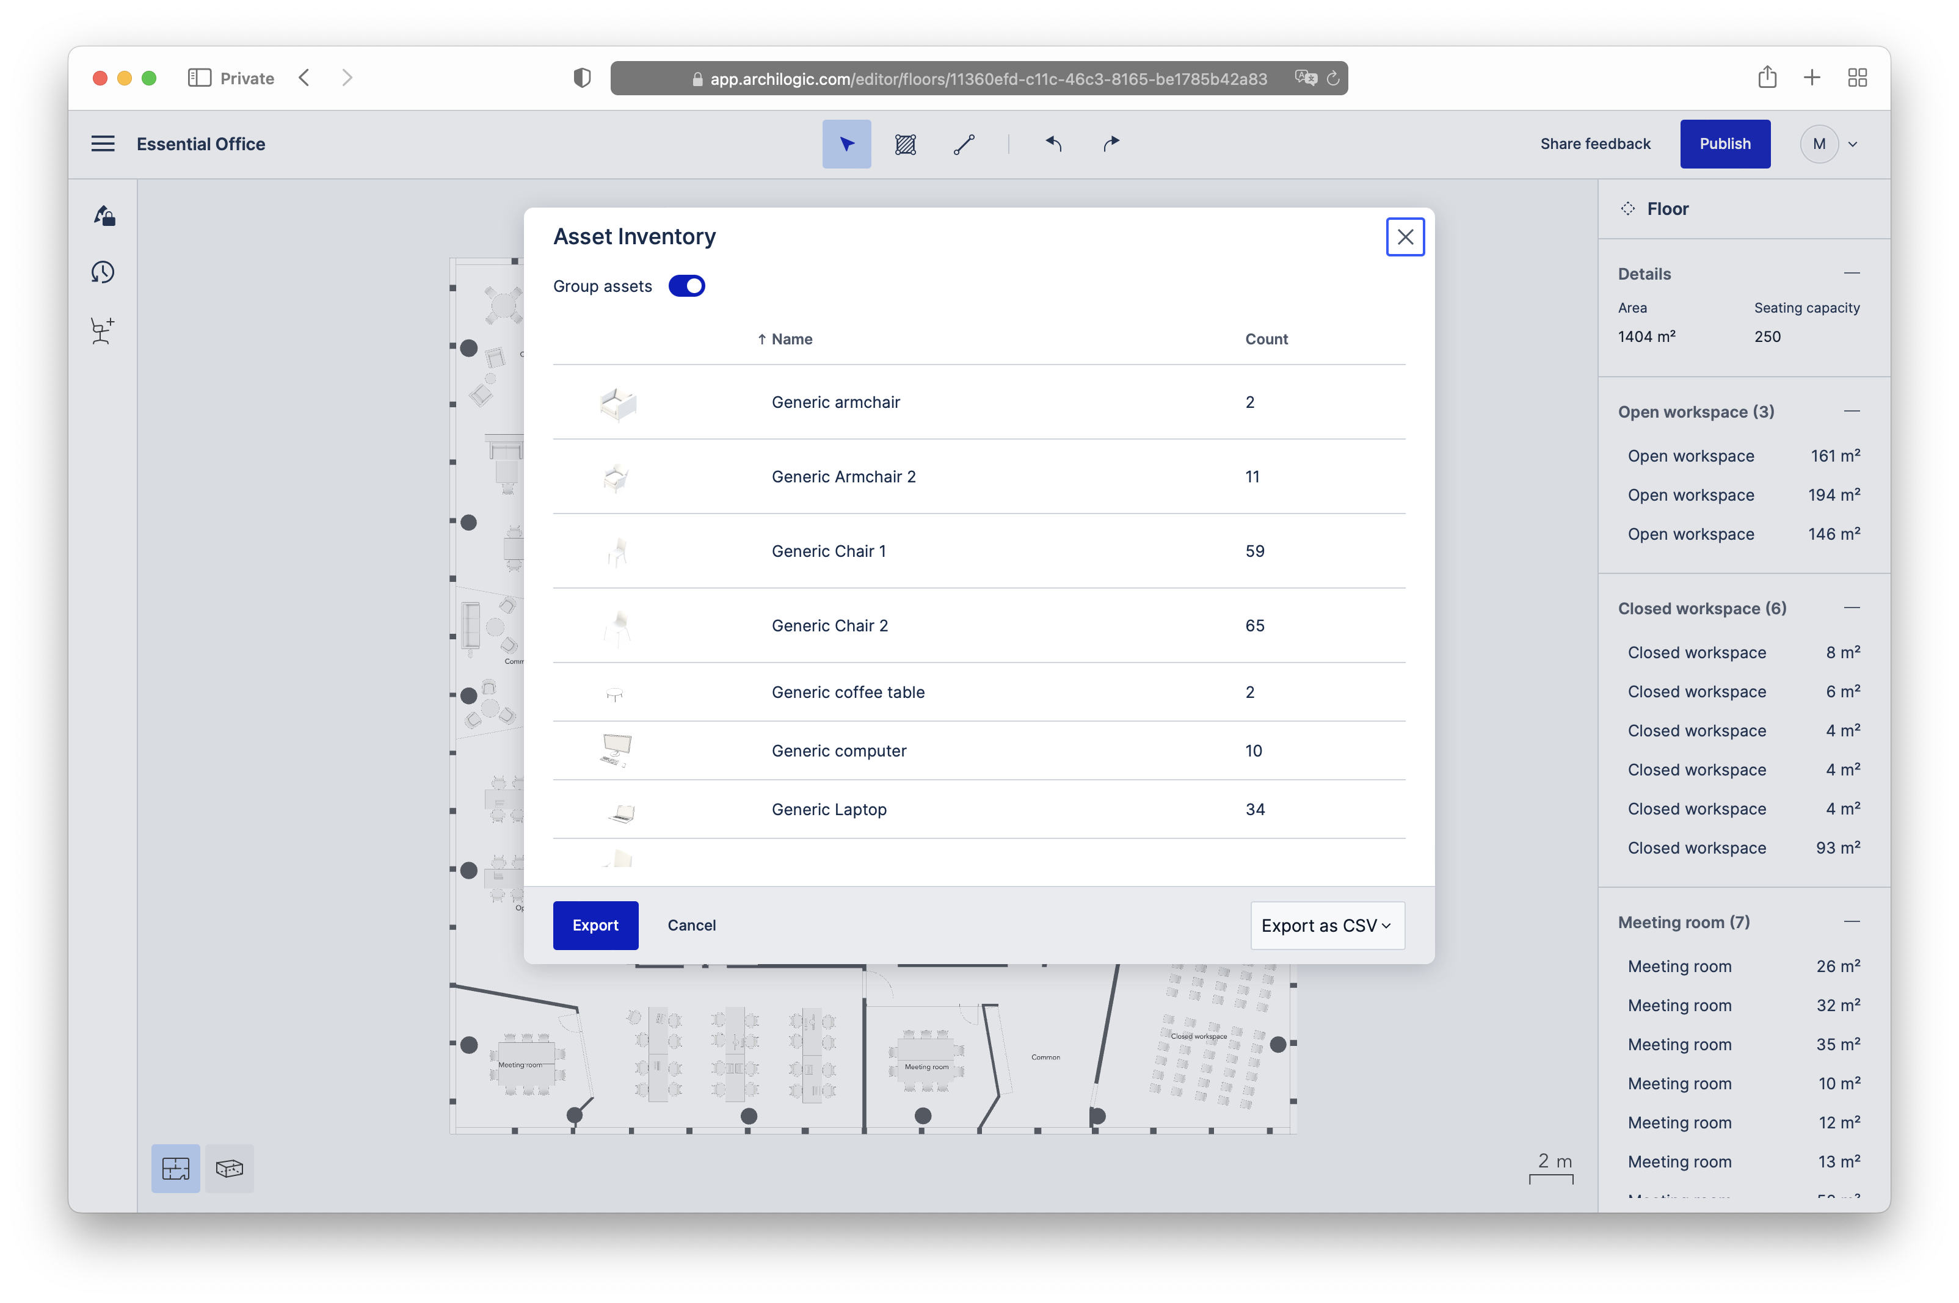Image resolution: width=1959 pixels, height=1303 pixels.
Task: Toggle the Group assets switch
Action: tap(686, 286)
